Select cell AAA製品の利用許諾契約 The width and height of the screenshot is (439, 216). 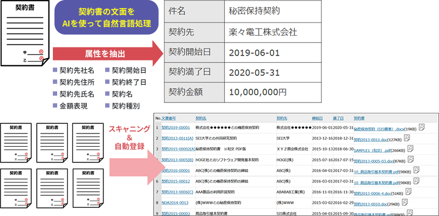[215, 192]
